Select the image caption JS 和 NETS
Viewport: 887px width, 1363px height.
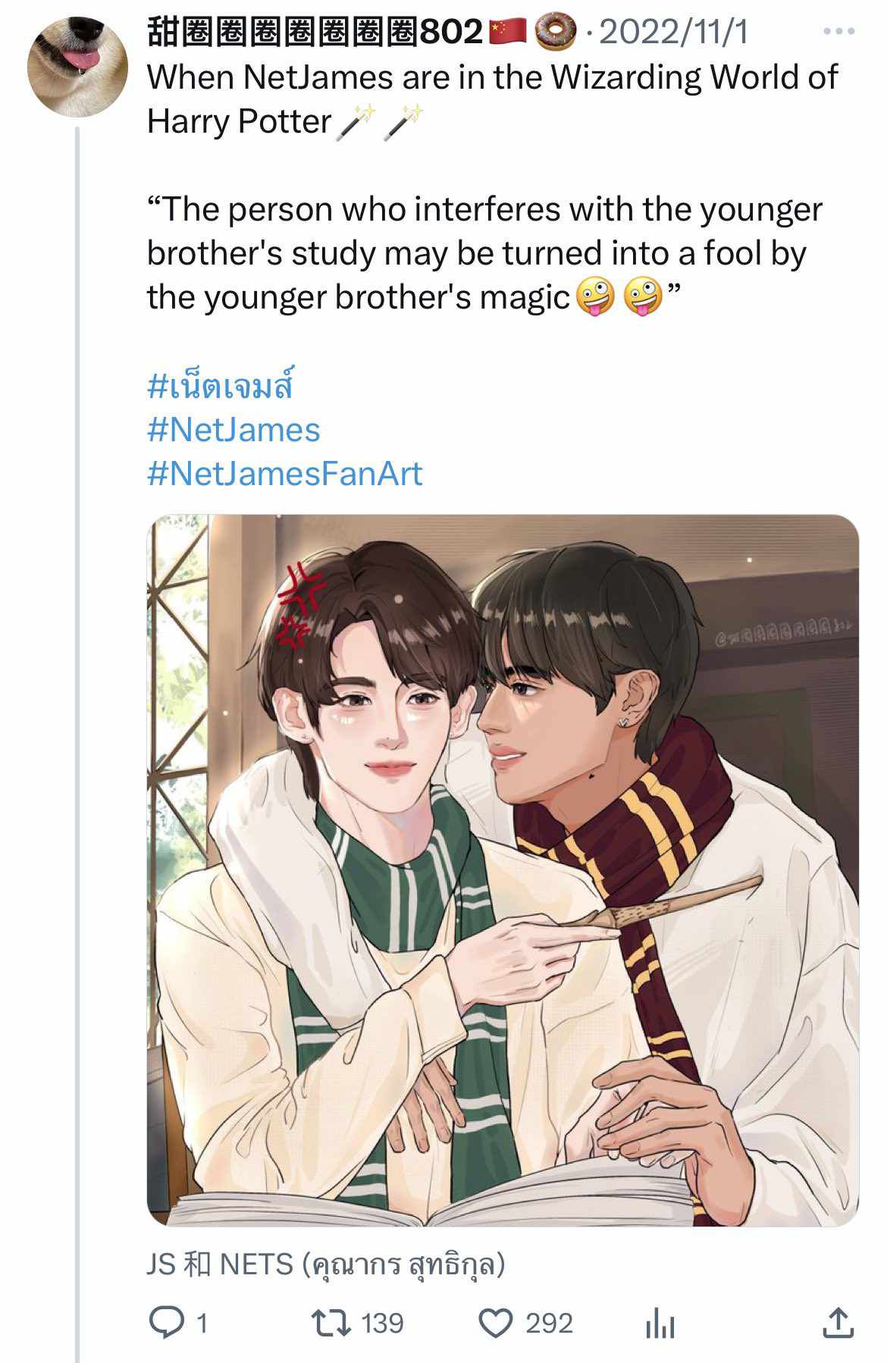click(x=326, y=1264)
